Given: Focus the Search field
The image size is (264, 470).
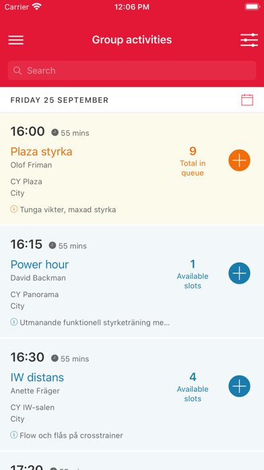Looking at the screenshot, I should click(132, 70).
